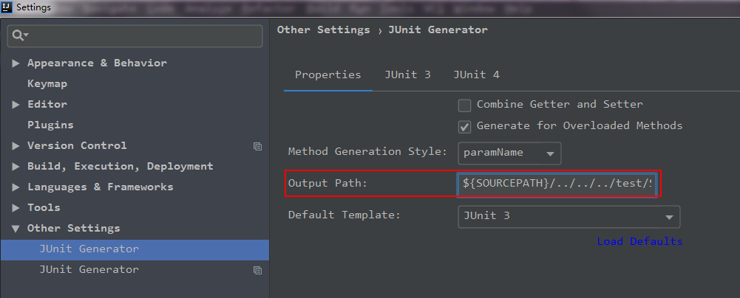Click the project-level icon beside Version Control
Screen dimensions: 740x298
tap(257, 146)
